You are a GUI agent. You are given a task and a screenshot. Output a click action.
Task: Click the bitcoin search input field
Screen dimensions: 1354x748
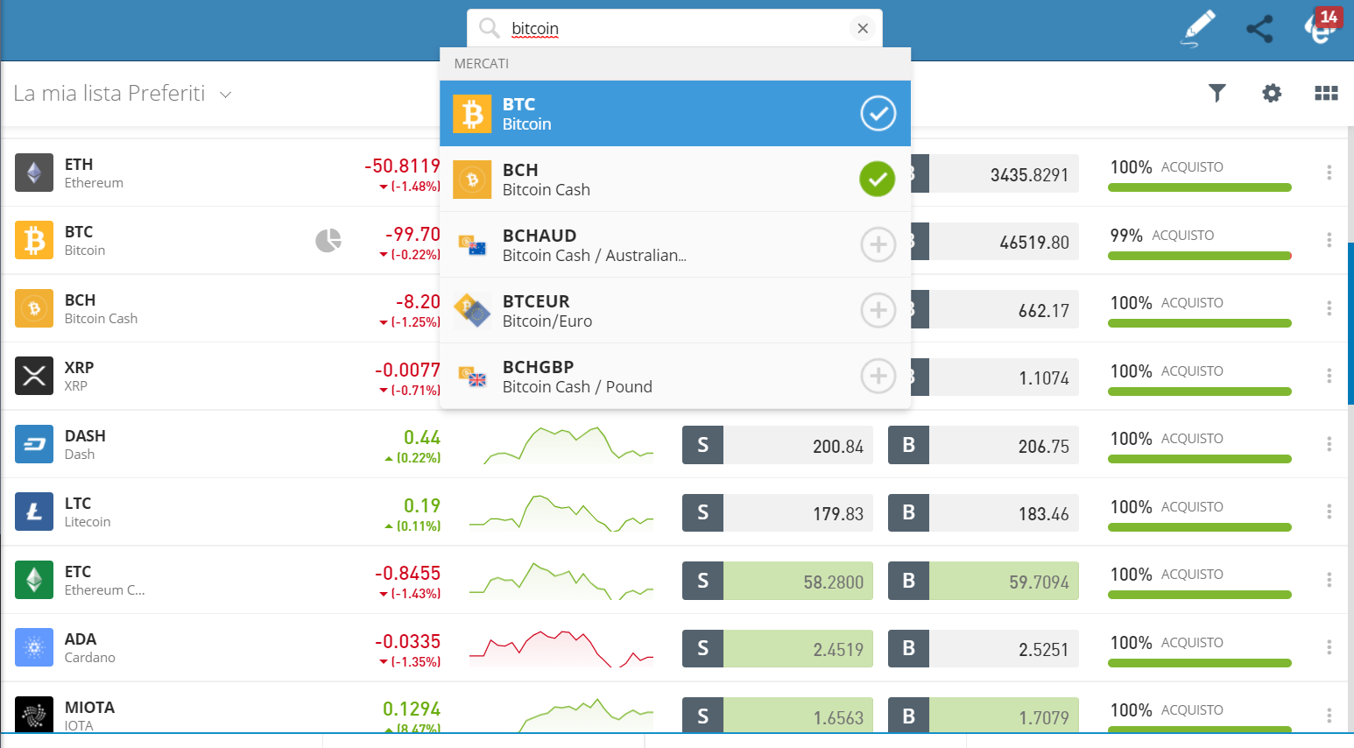click(674, 28)
